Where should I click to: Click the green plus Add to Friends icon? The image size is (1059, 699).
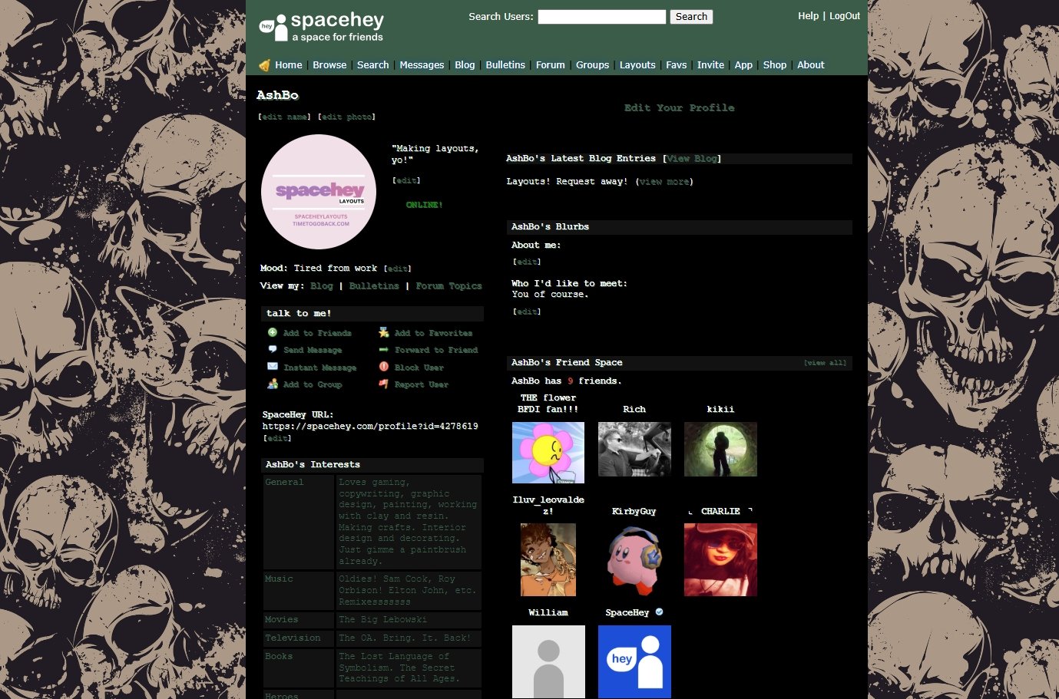tap(272, 332)
